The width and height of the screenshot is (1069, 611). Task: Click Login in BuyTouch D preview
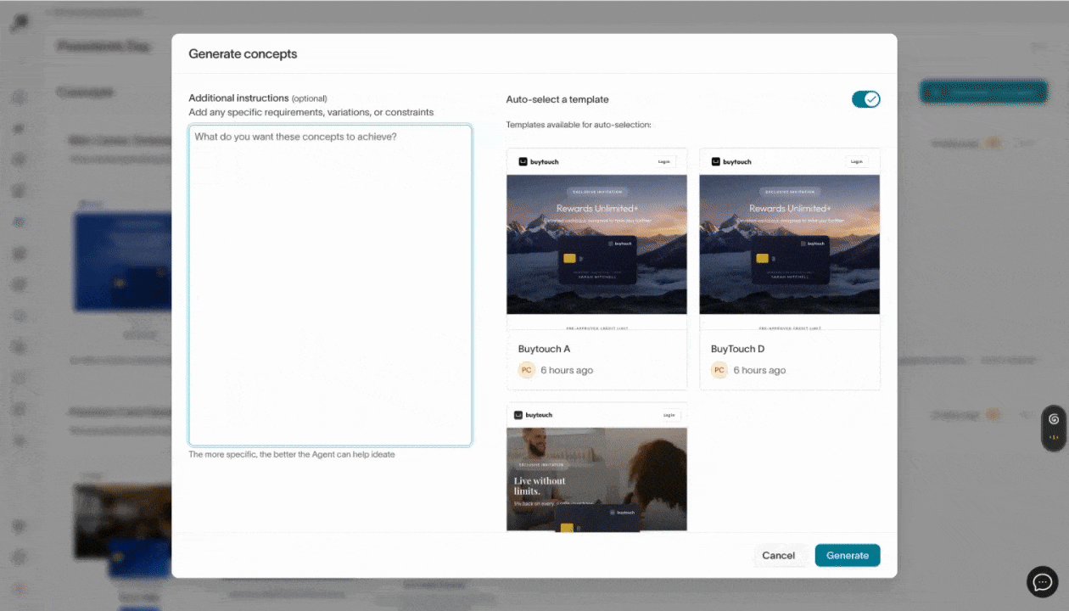coord(856,161)
